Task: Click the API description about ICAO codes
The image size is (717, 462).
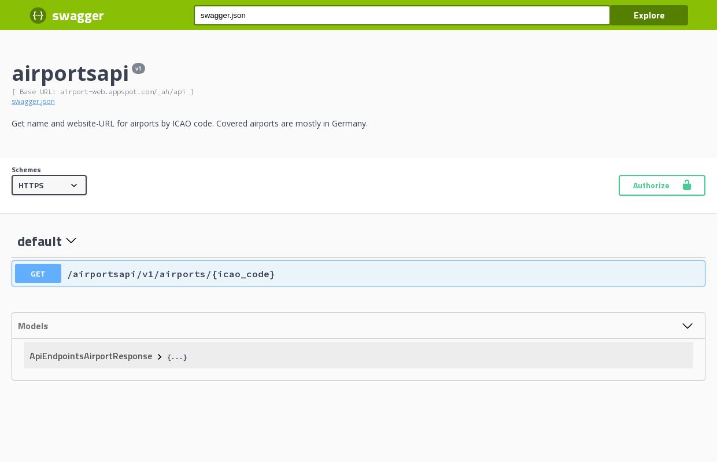Action: (x=190, y=124)
